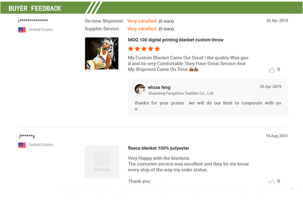
Task: Click the five orange star rating
Action: [144, 49]
